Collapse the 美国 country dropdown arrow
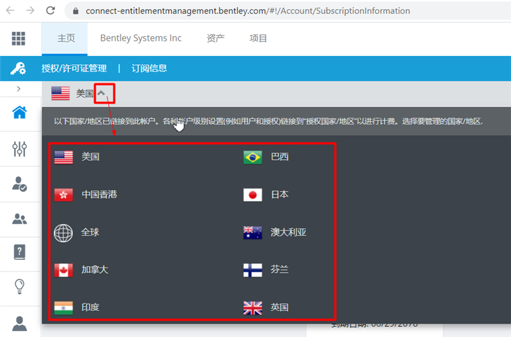 pyautogui.click(x=102, y=93)
